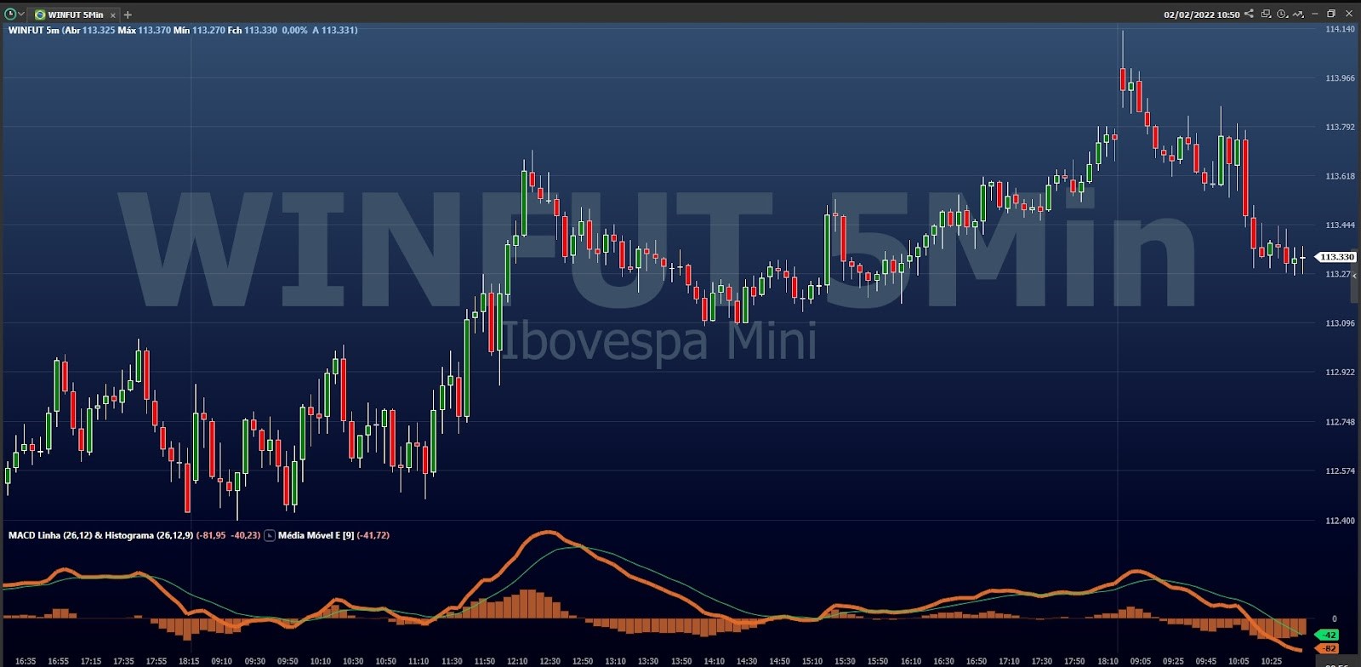Viewport: 1361px width, 667px height.
Task: Minimize the chart window
Action: pos(1315,14)
